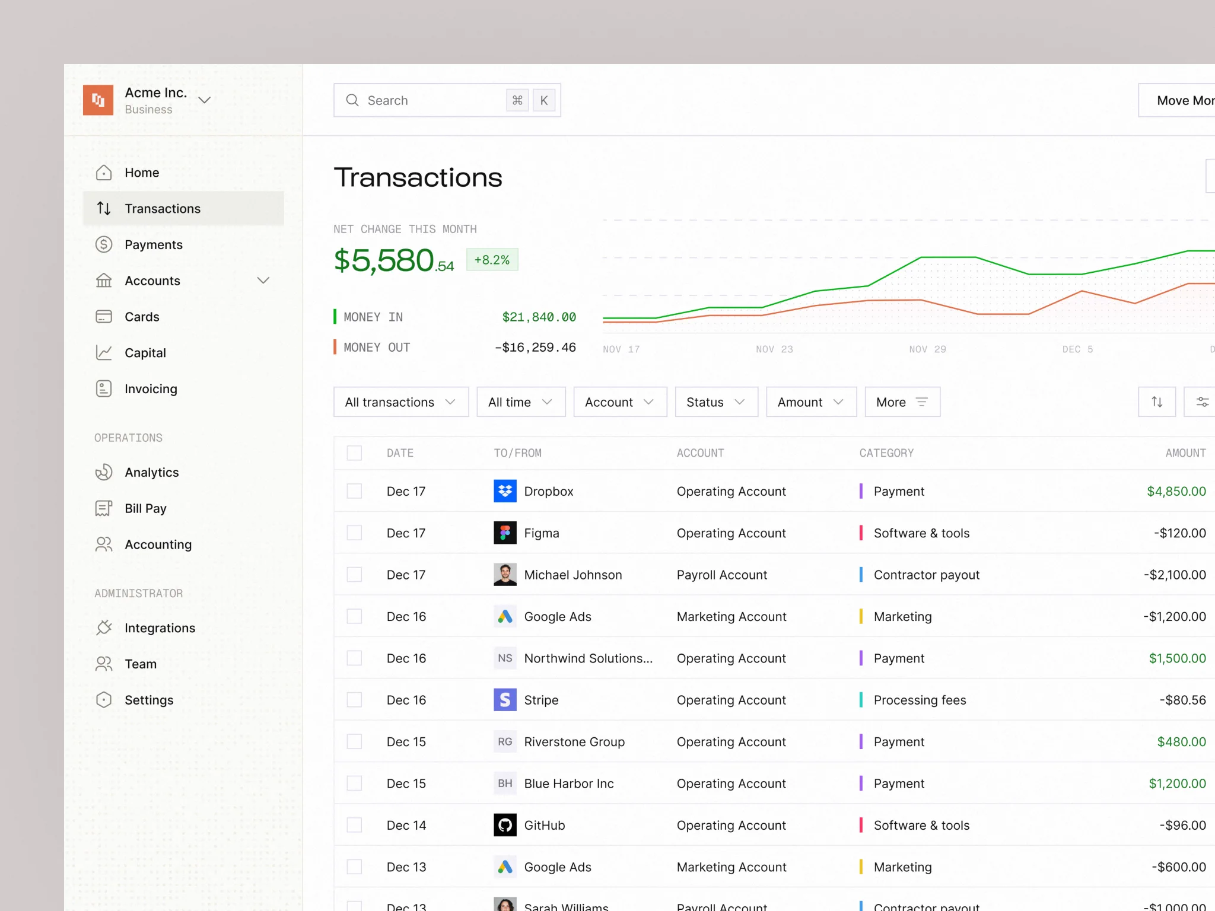The width and height of the screenshot is (1215, 911).
Task: Open the Acme Inc. workspace switcher chevron
Action: point(205,100)
